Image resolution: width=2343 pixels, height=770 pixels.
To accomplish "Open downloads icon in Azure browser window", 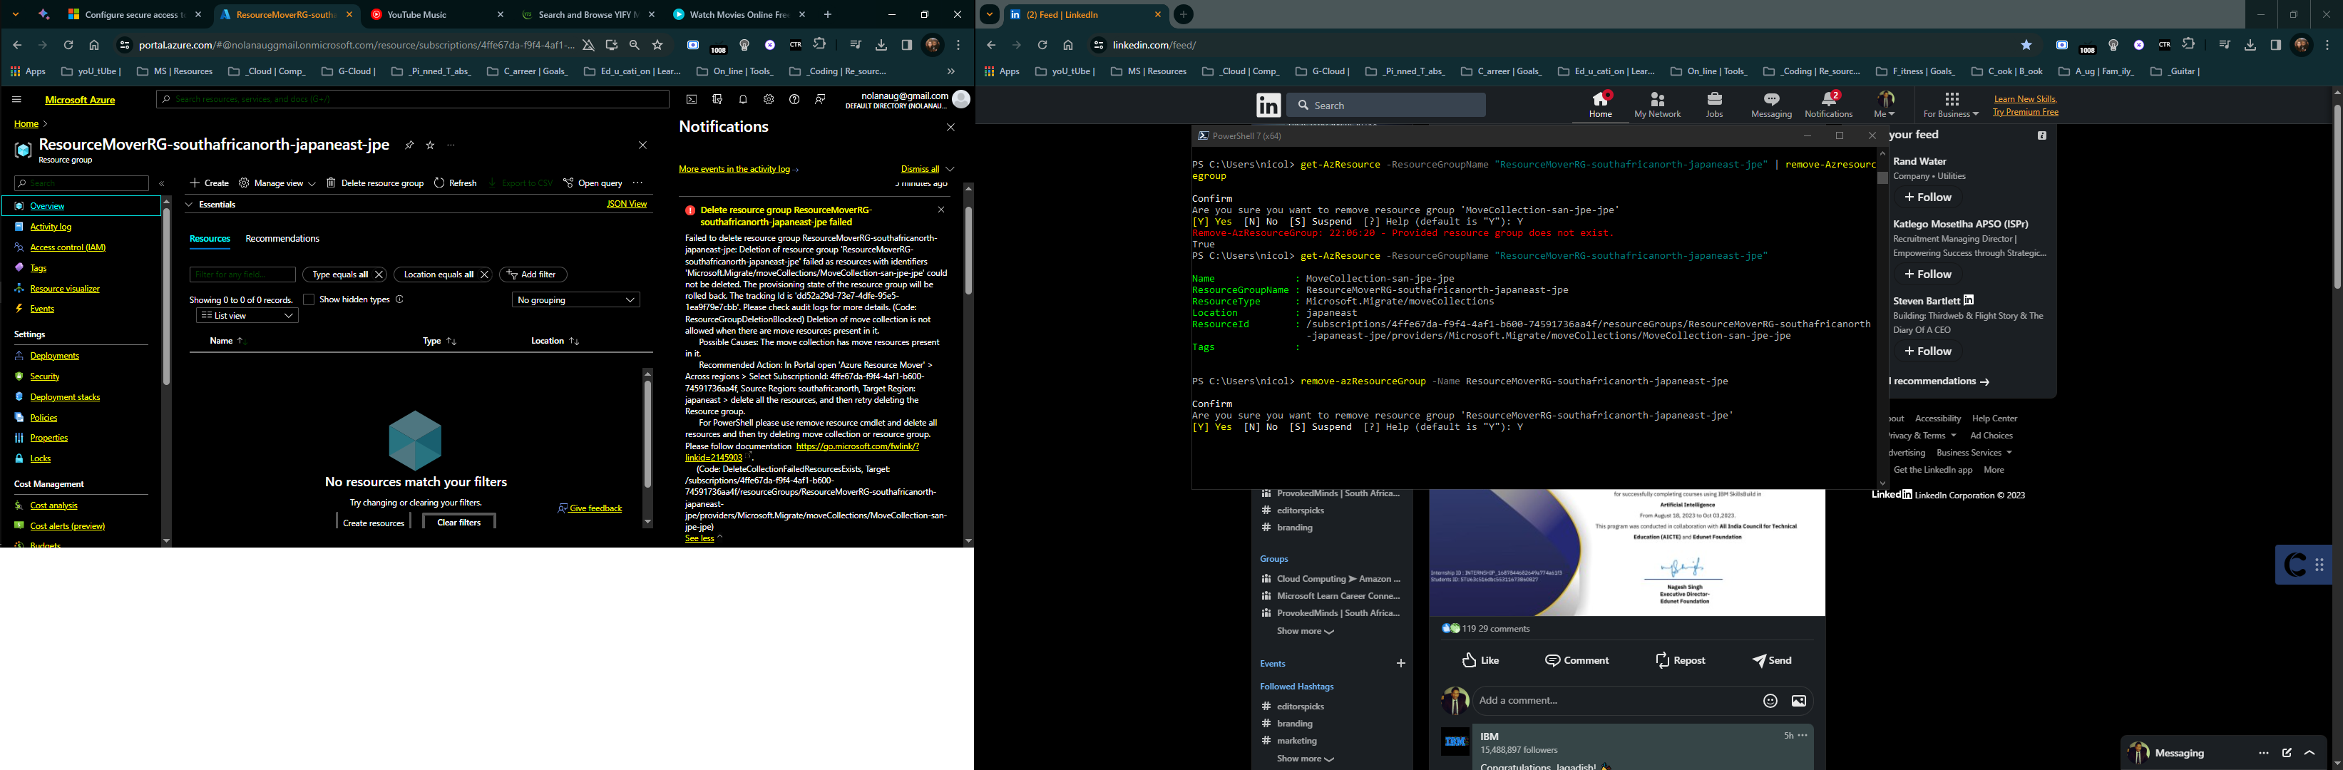I will pyautogui.click(x=881, y=46).
